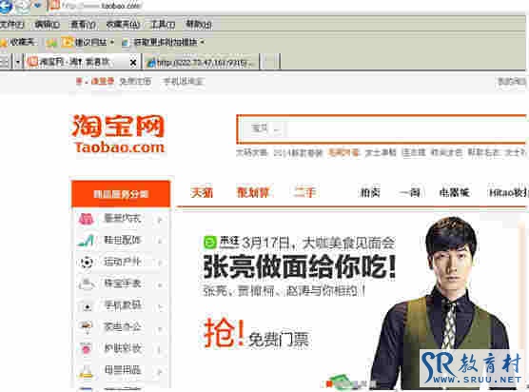The width and height of the screenshot is (529, 392).
Task: Switch to the second http browser tab
Action: click(x=202, y=63)
